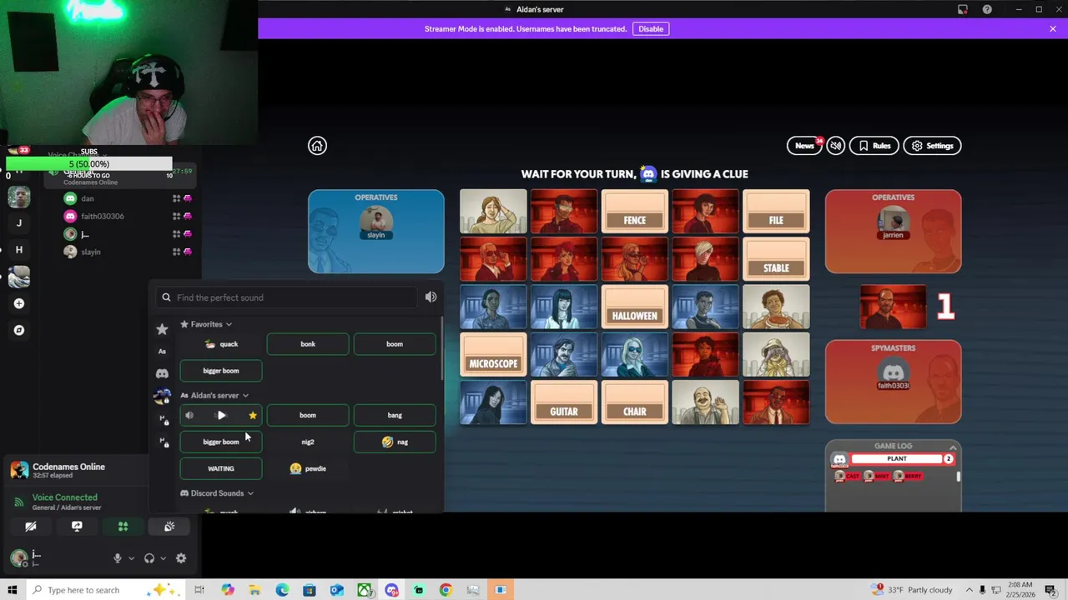Play the hovered sound with play arrow
The height and width of the screenshot is (600, 1068).
[221, 415]
